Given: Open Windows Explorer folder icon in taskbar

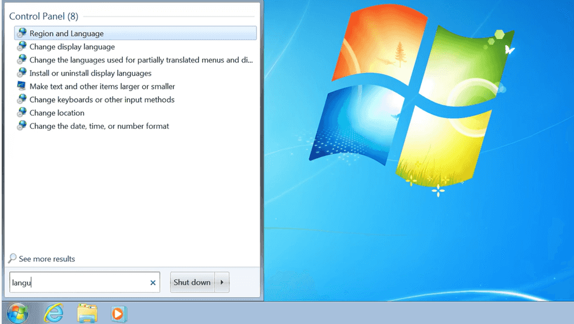Looking at the screenshot, I should pyautogui.click(x=87, y=313).
